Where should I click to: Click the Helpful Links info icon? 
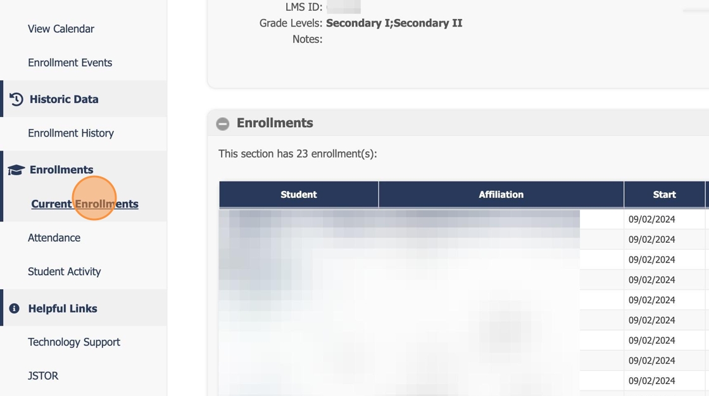[14, 309]
